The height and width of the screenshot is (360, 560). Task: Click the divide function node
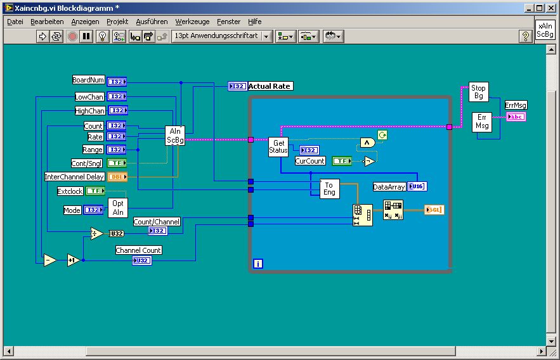pyautogui.click(x=96, y=234)
